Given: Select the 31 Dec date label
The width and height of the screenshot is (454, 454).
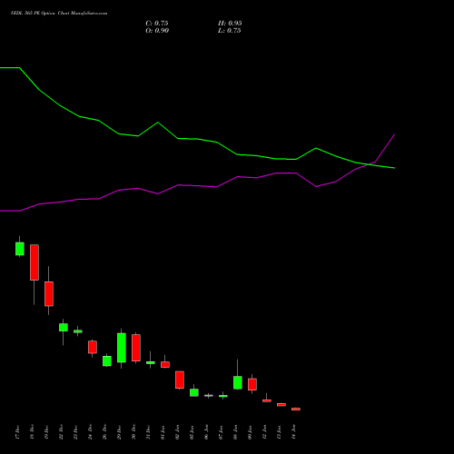Looking at the screenshot, I should tap(148, 432).
